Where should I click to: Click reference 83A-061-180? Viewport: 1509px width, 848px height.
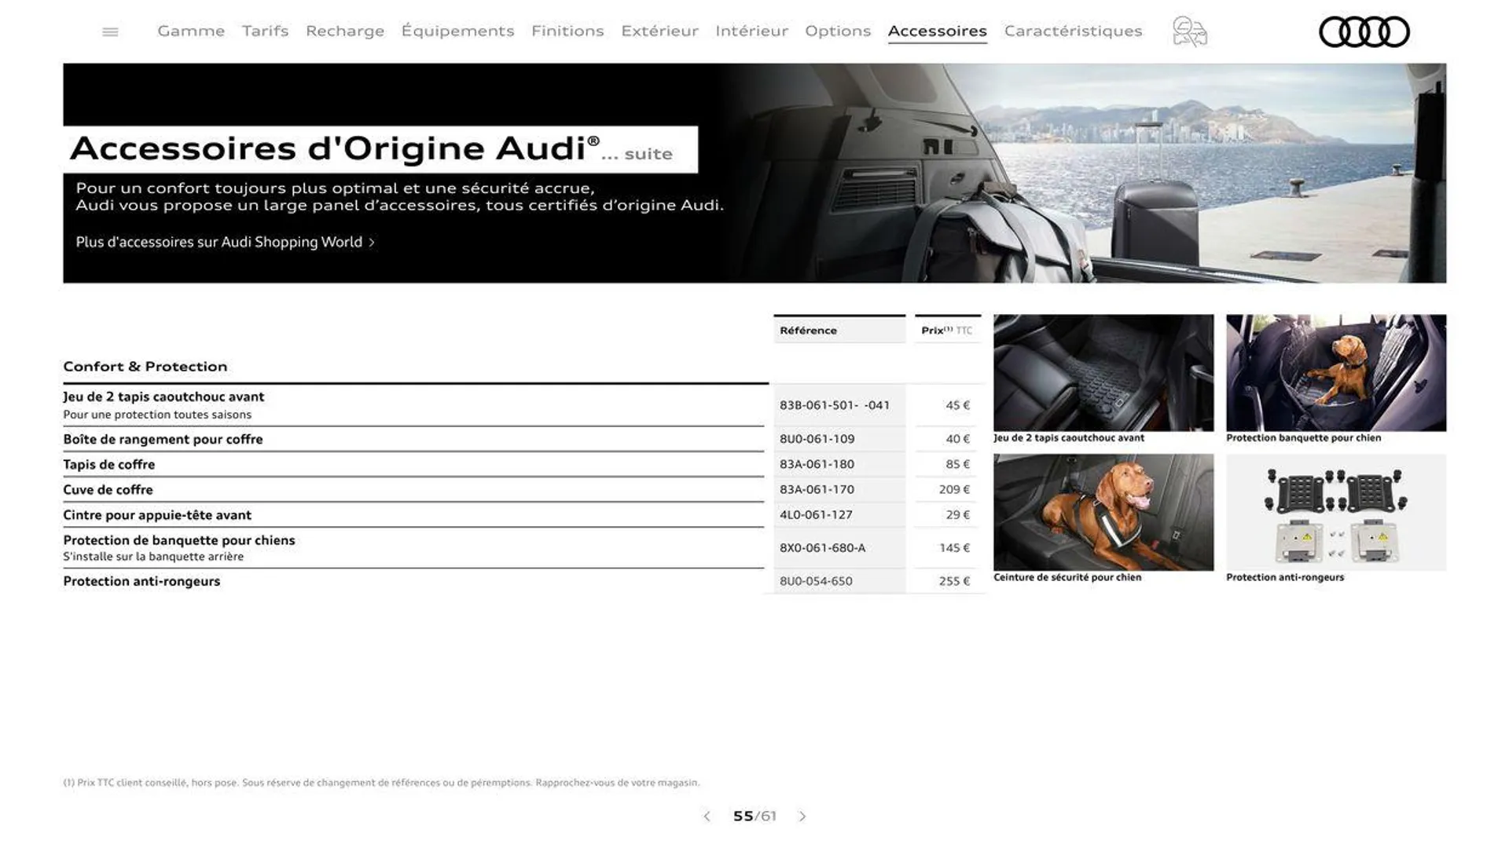pyautogui.click(x=817, y=464)
